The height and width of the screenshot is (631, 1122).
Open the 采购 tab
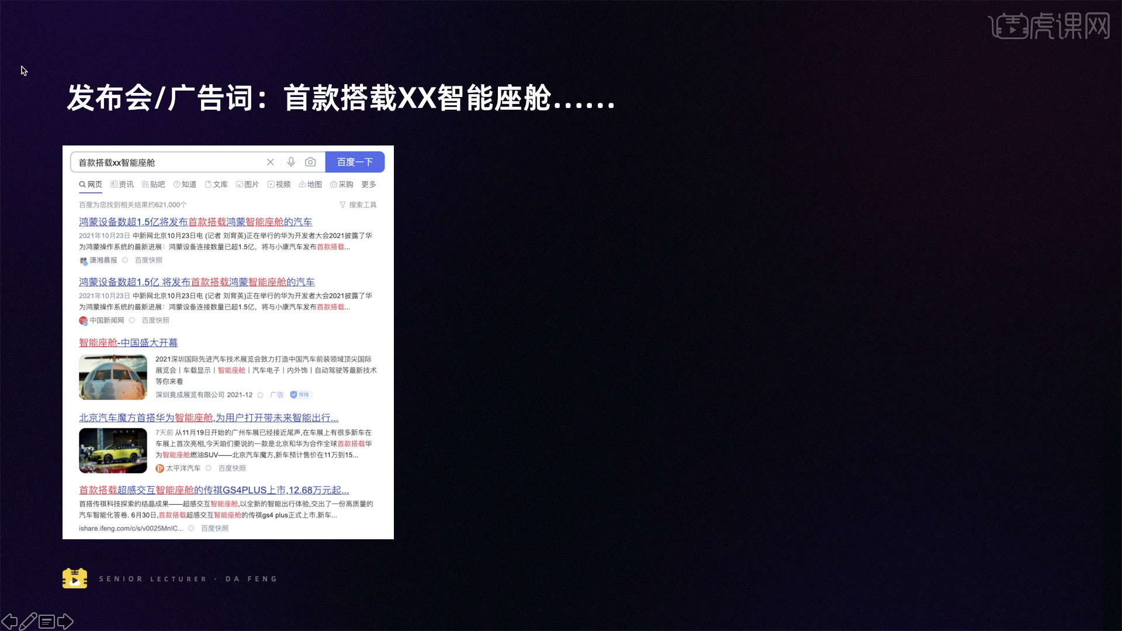pyautogui.click(x=342, y=185)
